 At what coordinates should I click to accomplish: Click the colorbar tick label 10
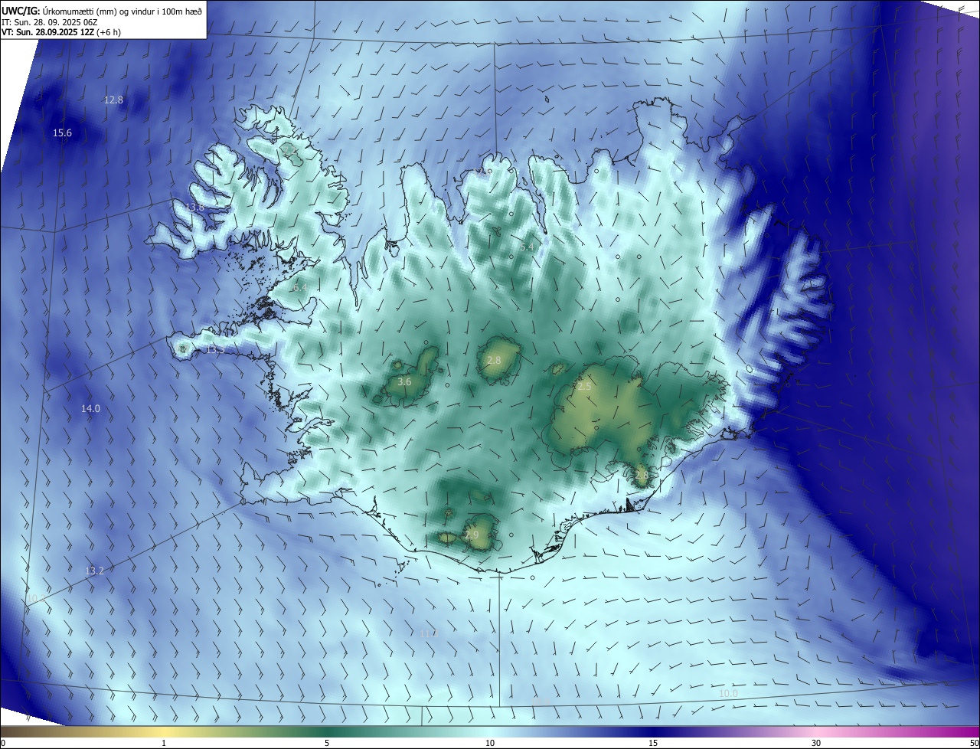coord(490,743)
